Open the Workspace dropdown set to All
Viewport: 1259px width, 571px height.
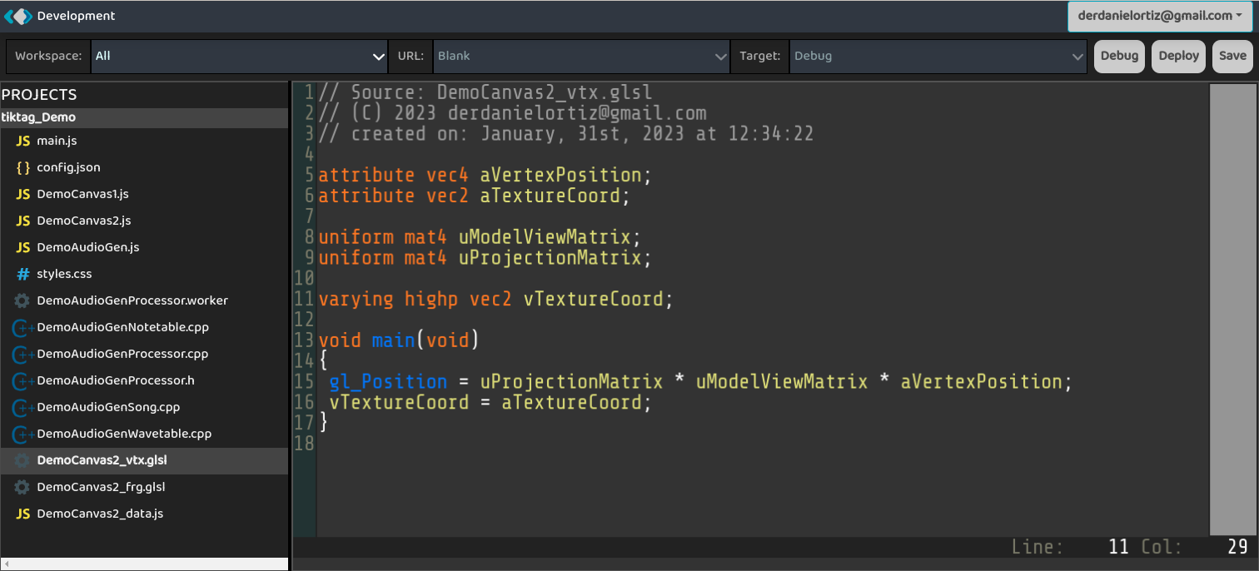tap(239, 56)
